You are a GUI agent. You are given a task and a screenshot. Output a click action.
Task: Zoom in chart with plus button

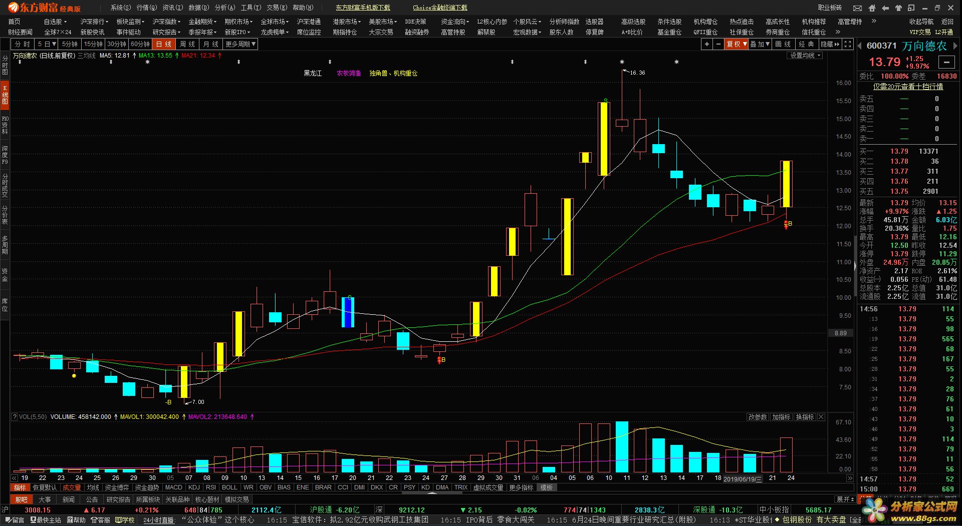coord(706,44)
